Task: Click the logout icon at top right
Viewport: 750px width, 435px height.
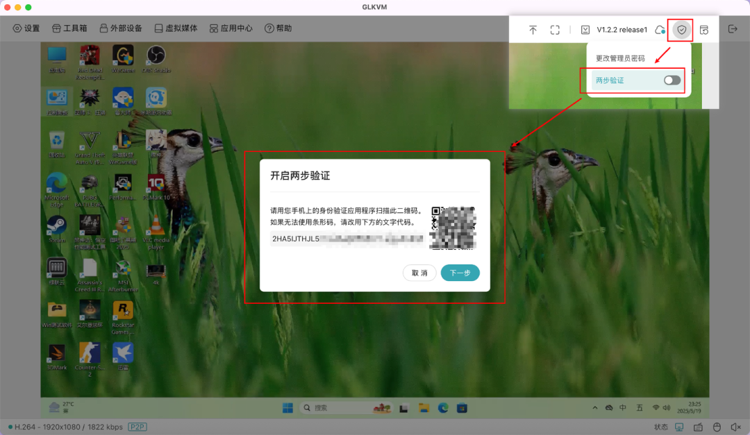Action: [732, 29]
